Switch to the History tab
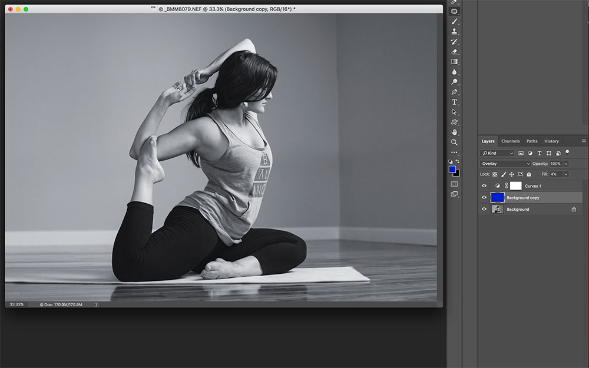 click(551, 141)
